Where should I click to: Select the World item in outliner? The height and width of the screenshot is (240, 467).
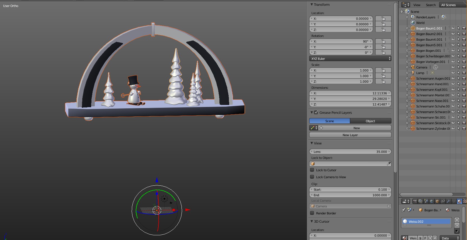click(420, 23)
